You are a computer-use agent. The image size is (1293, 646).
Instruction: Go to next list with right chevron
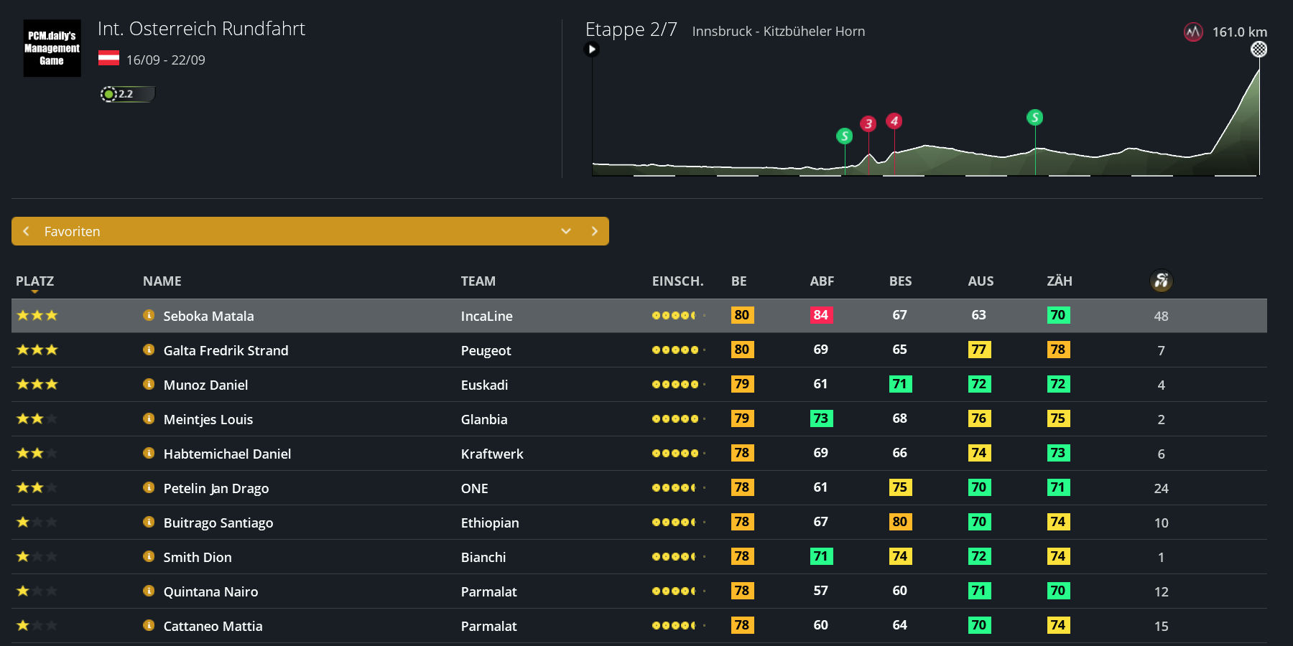pyautogui.click(x=594, y=231)
